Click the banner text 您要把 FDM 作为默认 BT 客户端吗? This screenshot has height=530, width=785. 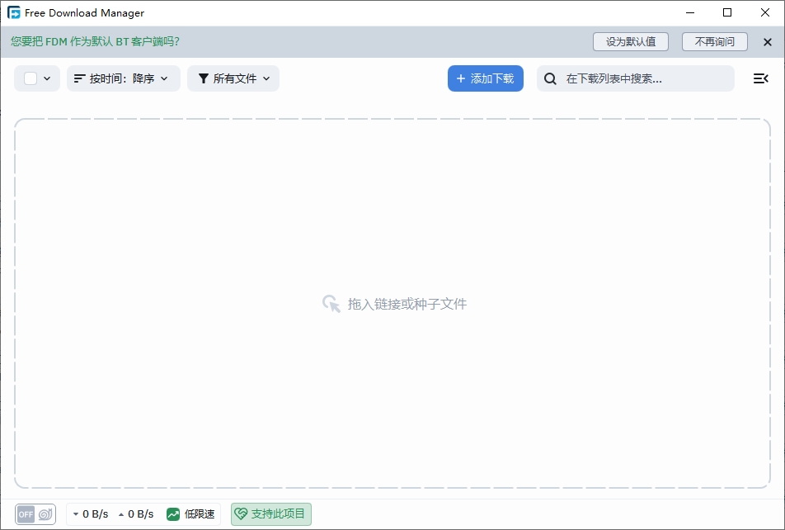coord(95,41)
